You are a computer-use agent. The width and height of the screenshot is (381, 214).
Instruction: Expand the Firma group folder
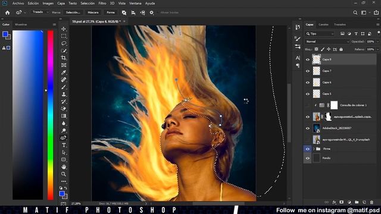[314, 149]
